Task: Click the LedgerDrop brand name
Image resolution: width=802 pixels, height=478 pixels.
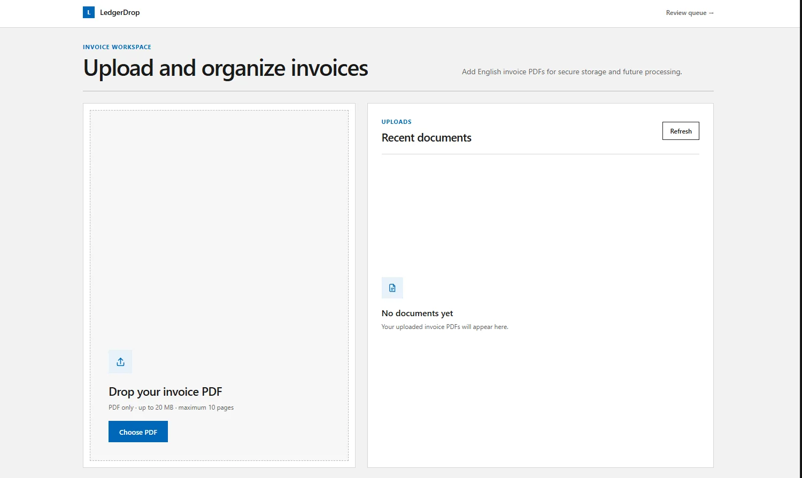Action: pos(120,12)
